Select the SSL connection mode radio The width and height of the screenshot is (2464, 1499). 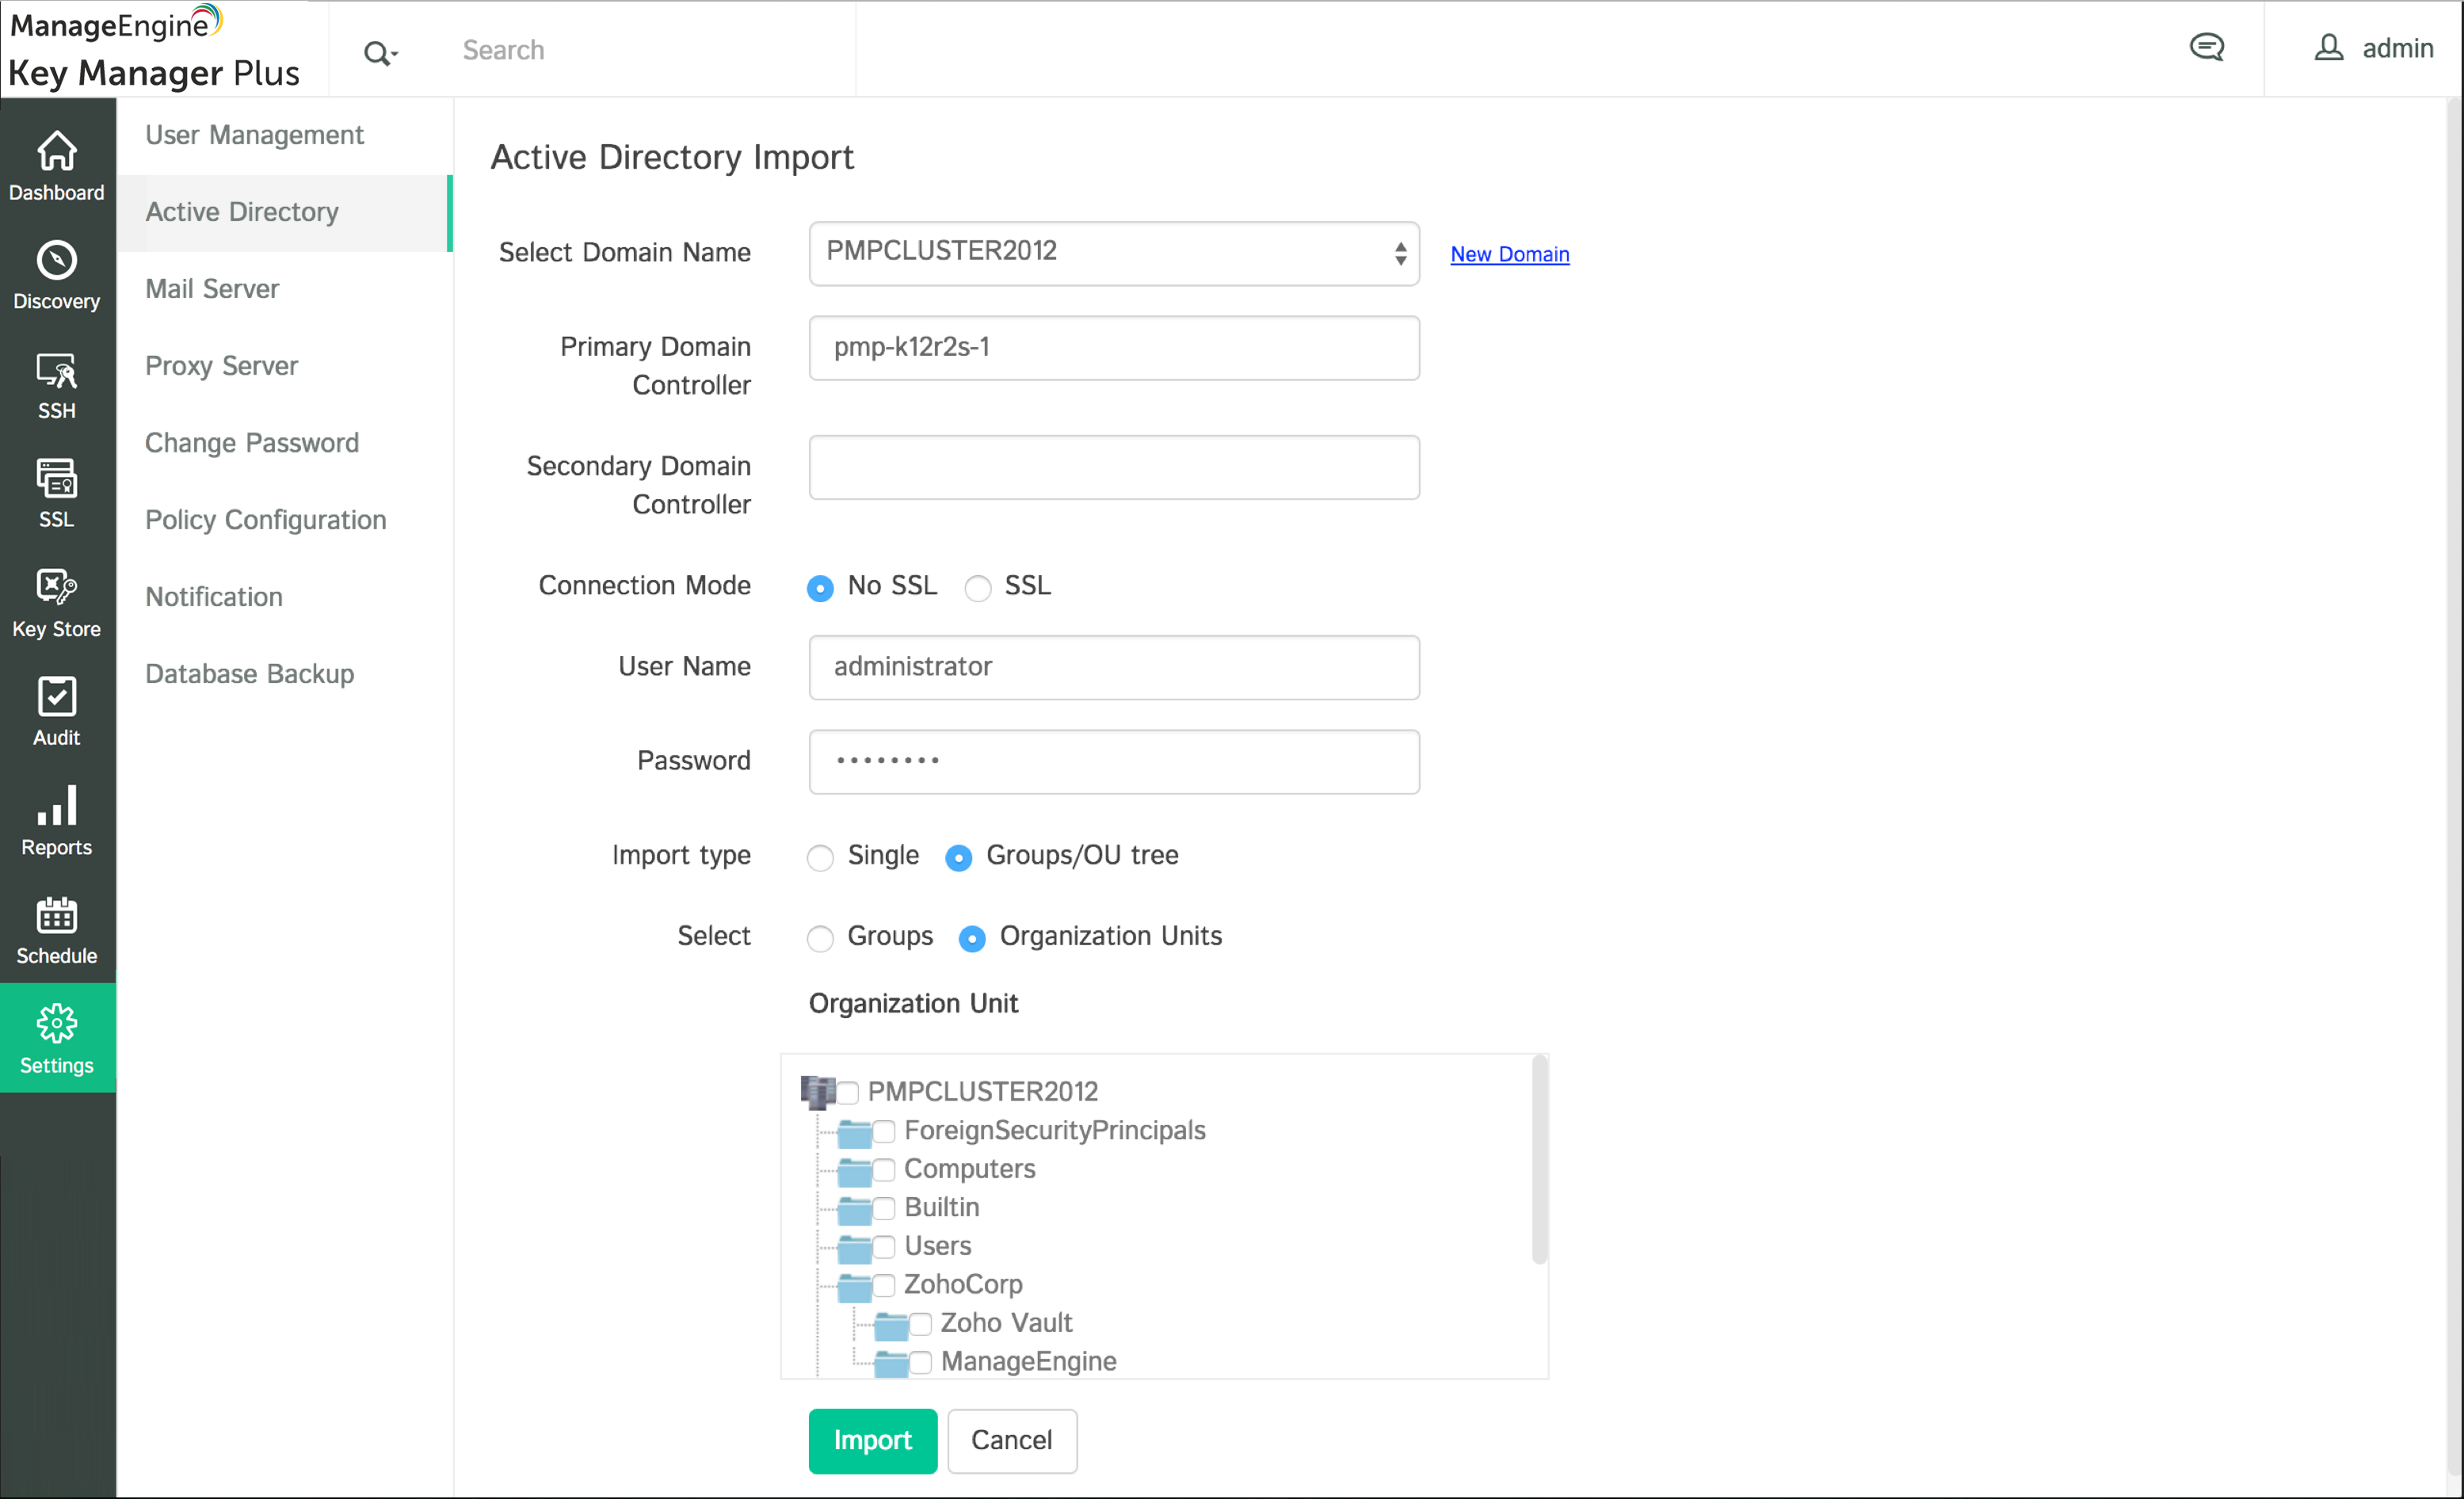[x=977, y=588]
